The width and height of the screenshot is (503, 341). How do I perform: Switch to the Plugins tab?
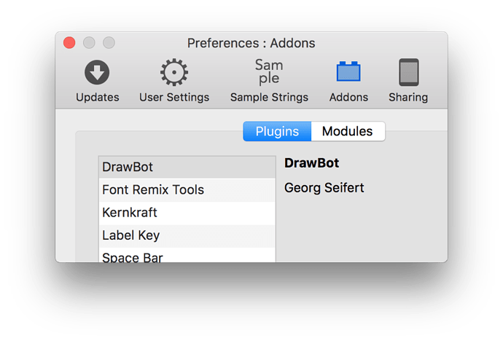[x=277, y=131]
